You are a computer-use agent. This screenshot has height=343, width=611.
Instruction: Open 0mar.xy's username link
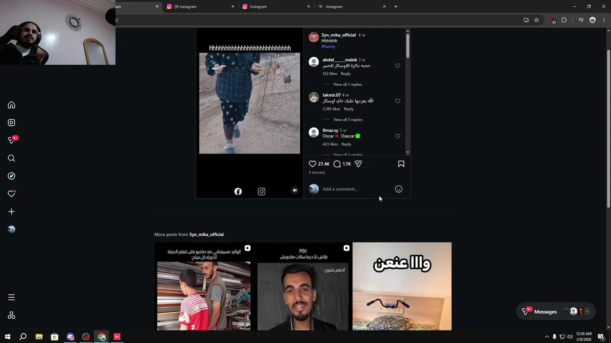point(330,131)
